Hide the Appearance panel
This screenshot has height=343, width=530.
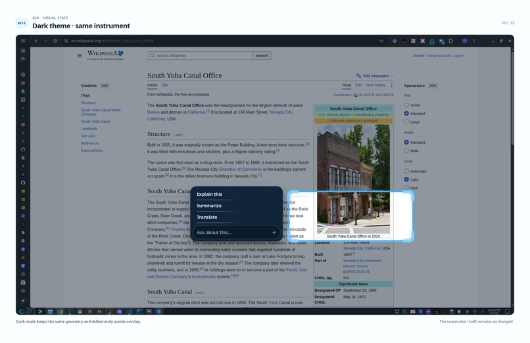433,85
